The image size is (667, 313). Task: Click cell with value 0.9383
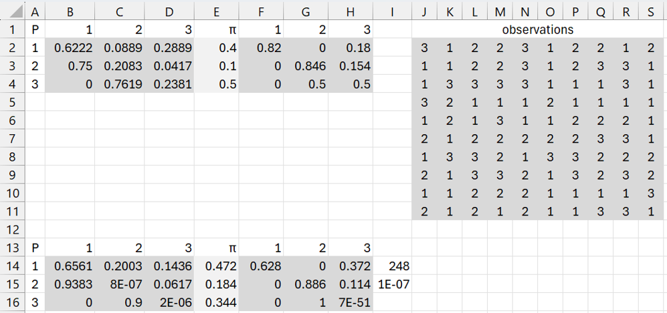pyautogui.click(x=70, y=284)
